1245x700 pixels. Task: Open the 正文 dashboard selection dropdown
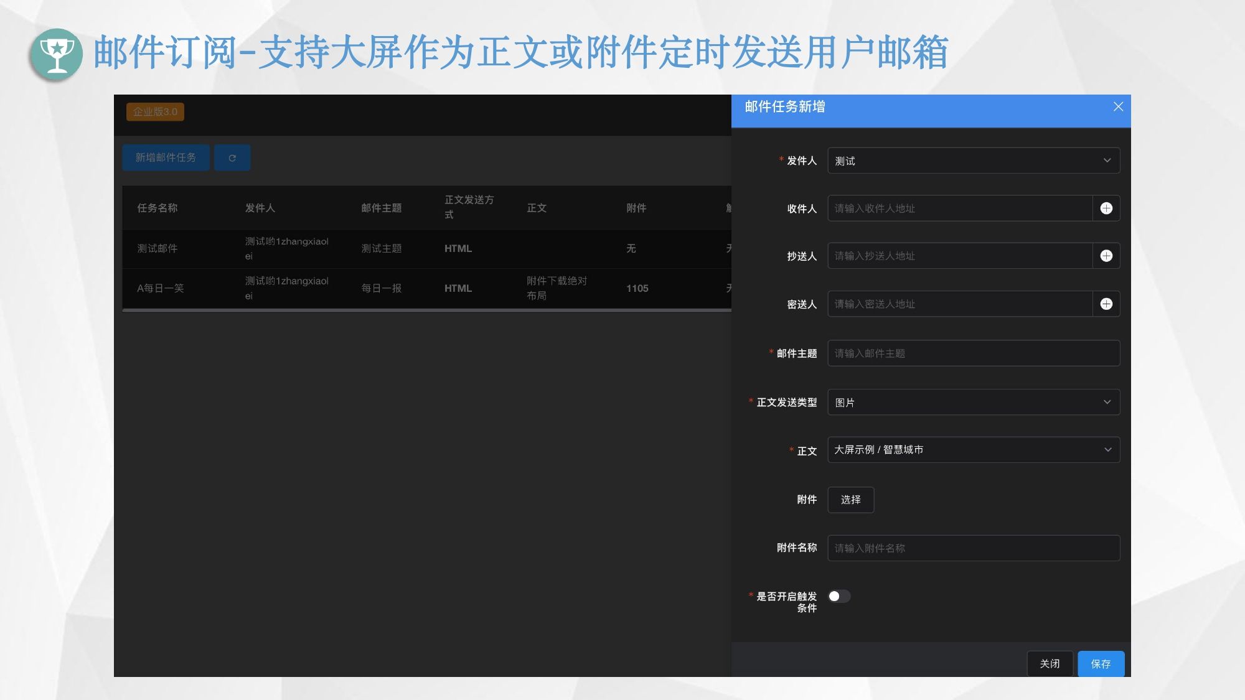[973, 450]
